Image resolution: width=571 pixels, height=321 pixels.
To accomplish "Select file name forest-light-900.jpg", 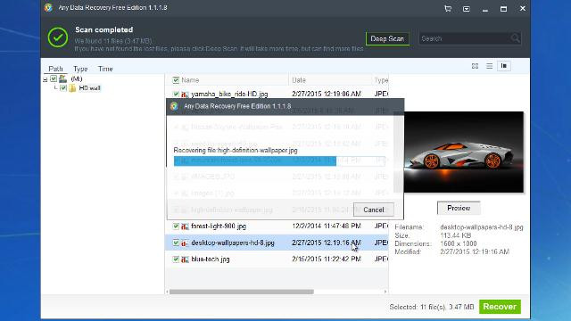I will click(x=219, y=226).
